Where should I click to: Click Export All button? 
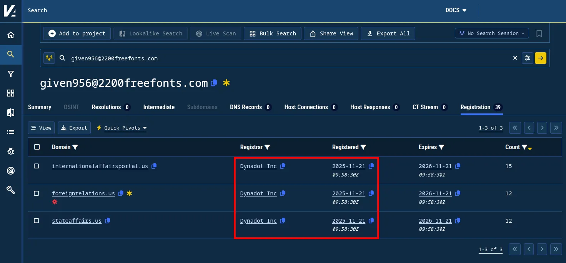coord(388,33)
